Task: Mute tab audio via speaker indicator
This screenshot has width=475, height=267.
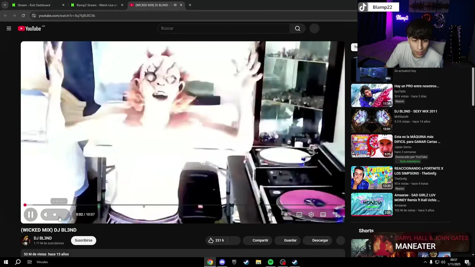Action: pyautogui.click(x=175, y=5)
